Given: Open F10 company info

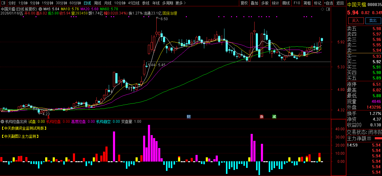Looking at the screenshot, I should pyautogui.click(x=297, y=3).
